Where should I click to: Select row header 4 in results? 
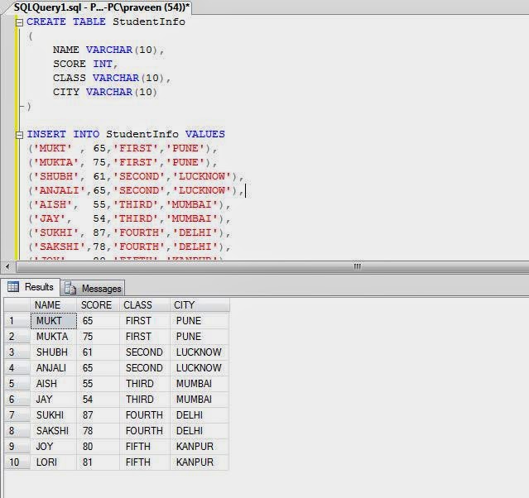click(17, 368)
